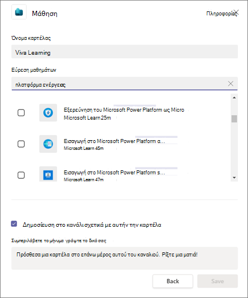248x298 pixels.
Task: Open the Εισαγωγή στο Microsoft Power Platform a… title
Action: [114, 141]
